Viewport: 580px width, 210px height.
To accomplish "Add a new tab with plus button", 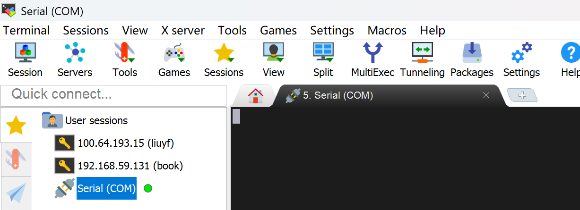I will click(x=522, y=95).
